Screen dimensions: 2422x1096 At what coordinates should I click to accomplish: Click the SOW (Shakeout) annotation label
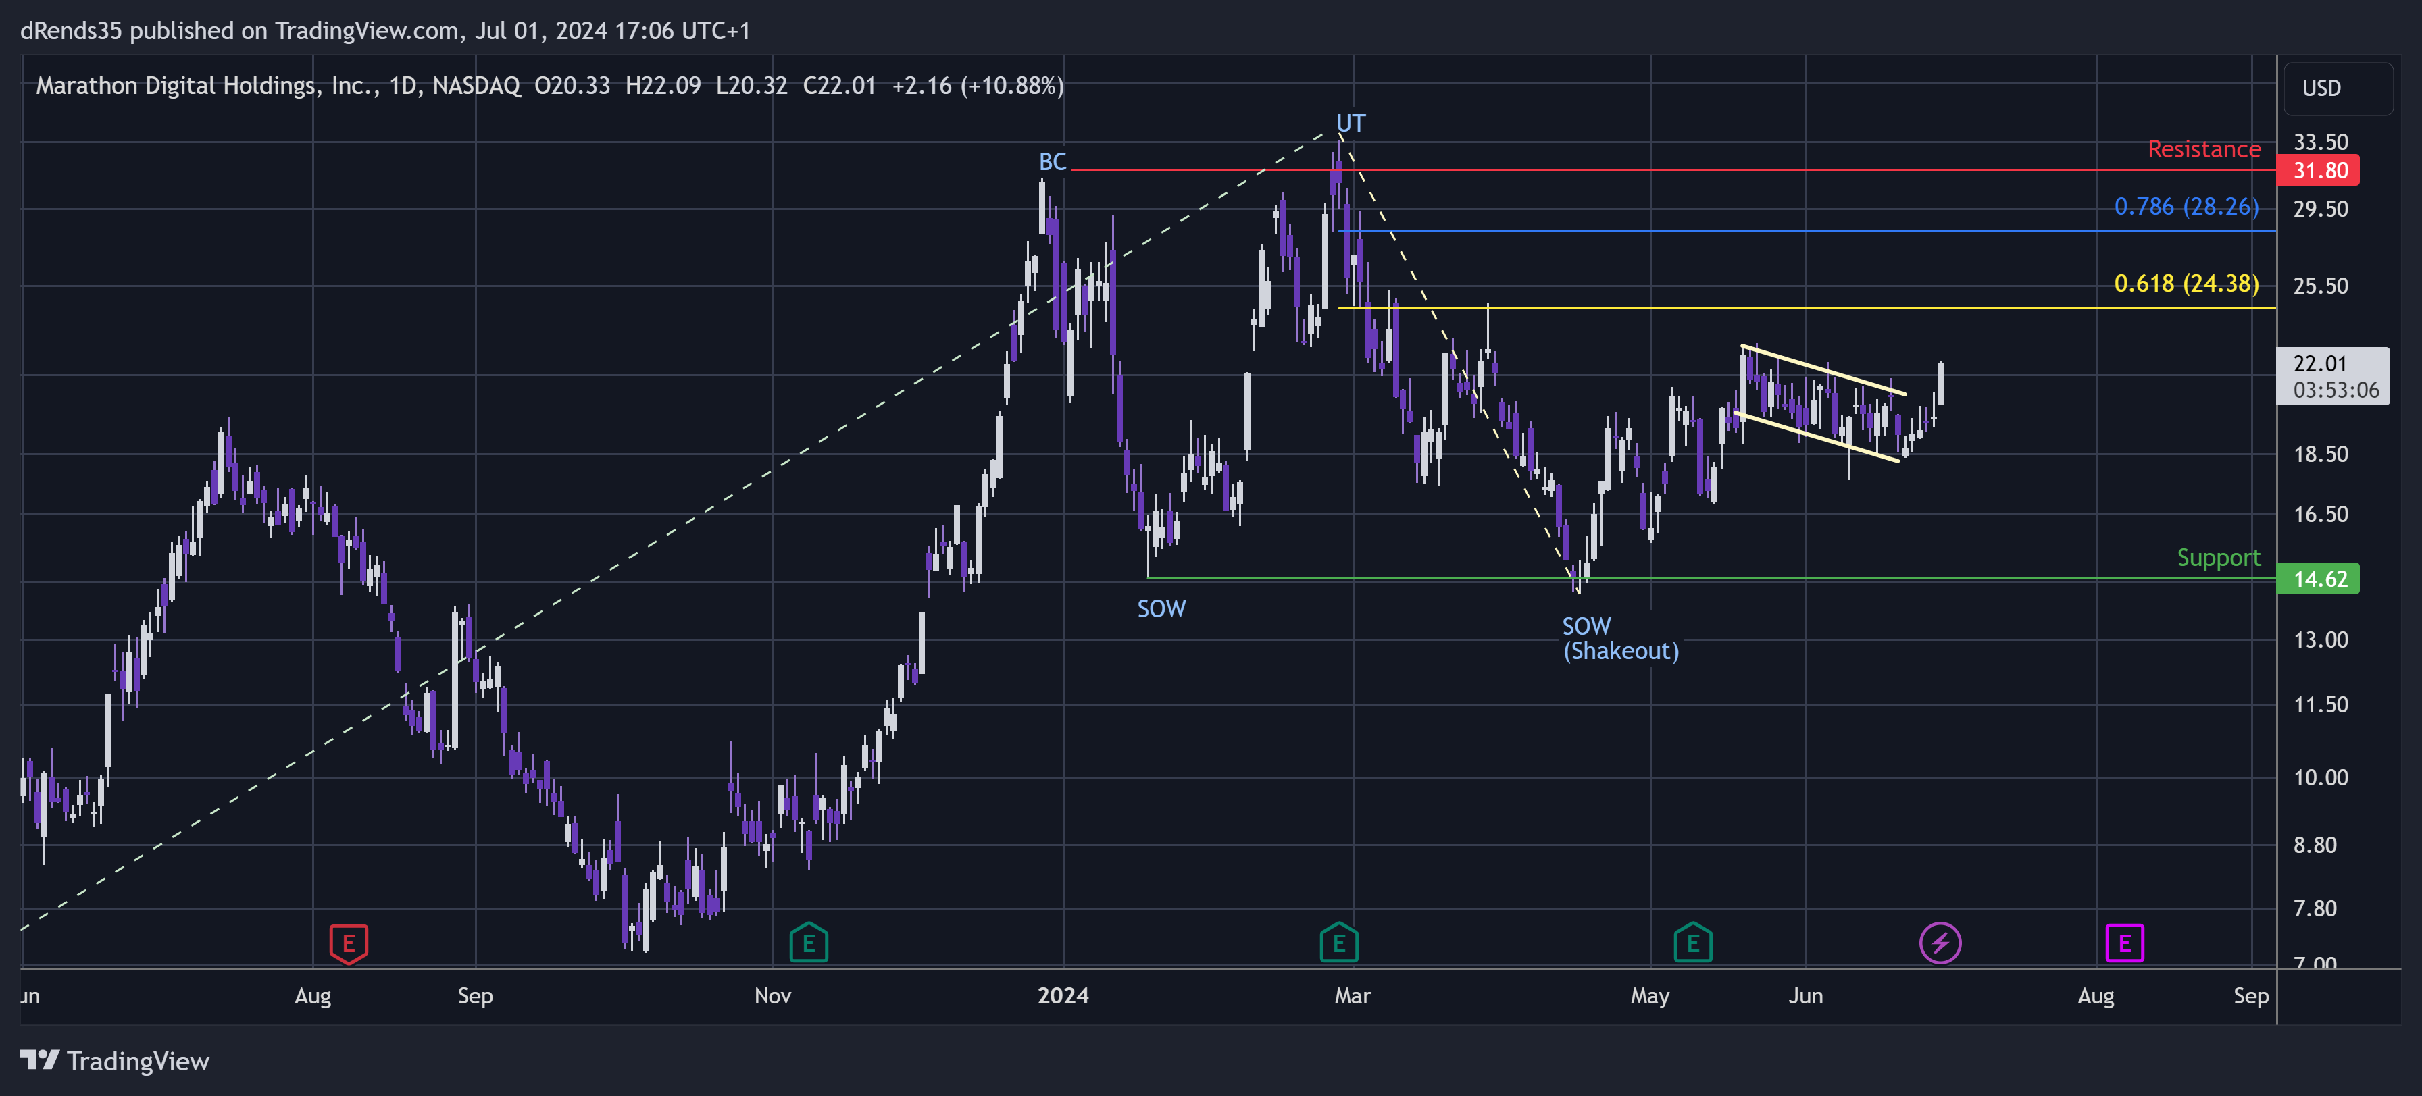1620,638
